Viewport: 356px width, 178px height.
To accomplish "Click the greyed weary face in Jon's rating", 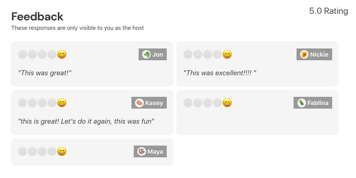I will tap(22, 54).
